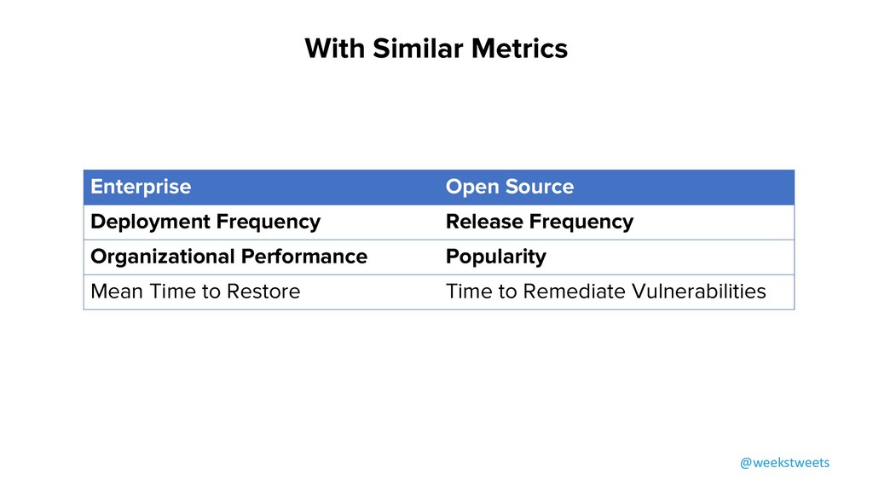Click the word 'Remediate' in last row
The width and height of the screenshot is (873, 491).
pos(574,292)
